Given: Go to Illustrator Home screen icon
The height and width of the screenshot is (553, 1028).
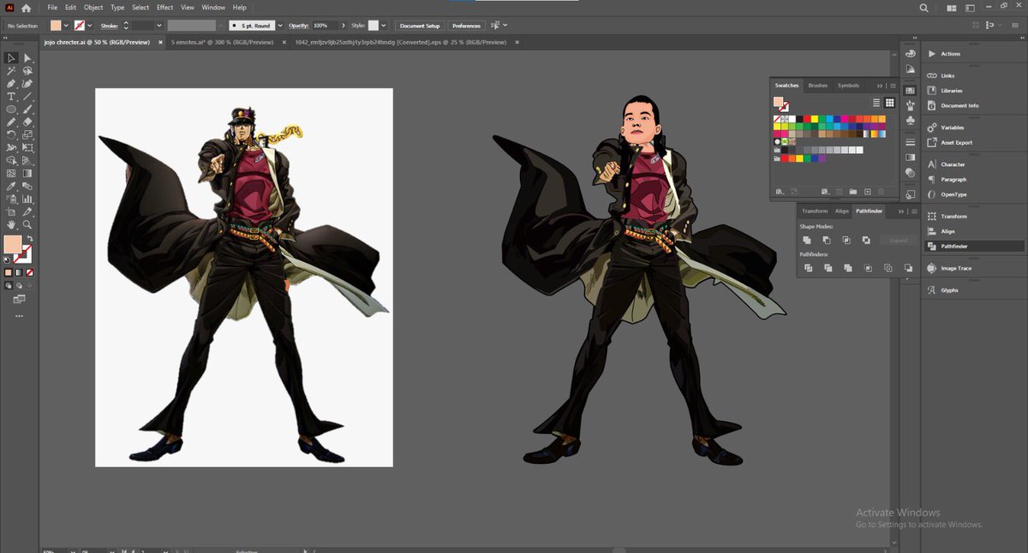Looking at the screenshot, I should tap(27, 8).
